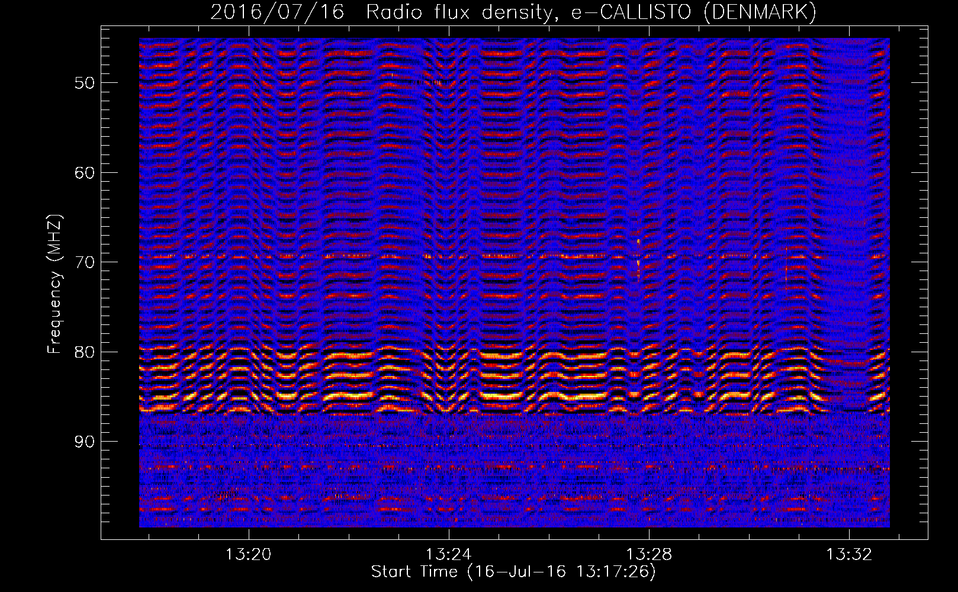
Task: Click the 50 frequency tick label
Action: 84,83
